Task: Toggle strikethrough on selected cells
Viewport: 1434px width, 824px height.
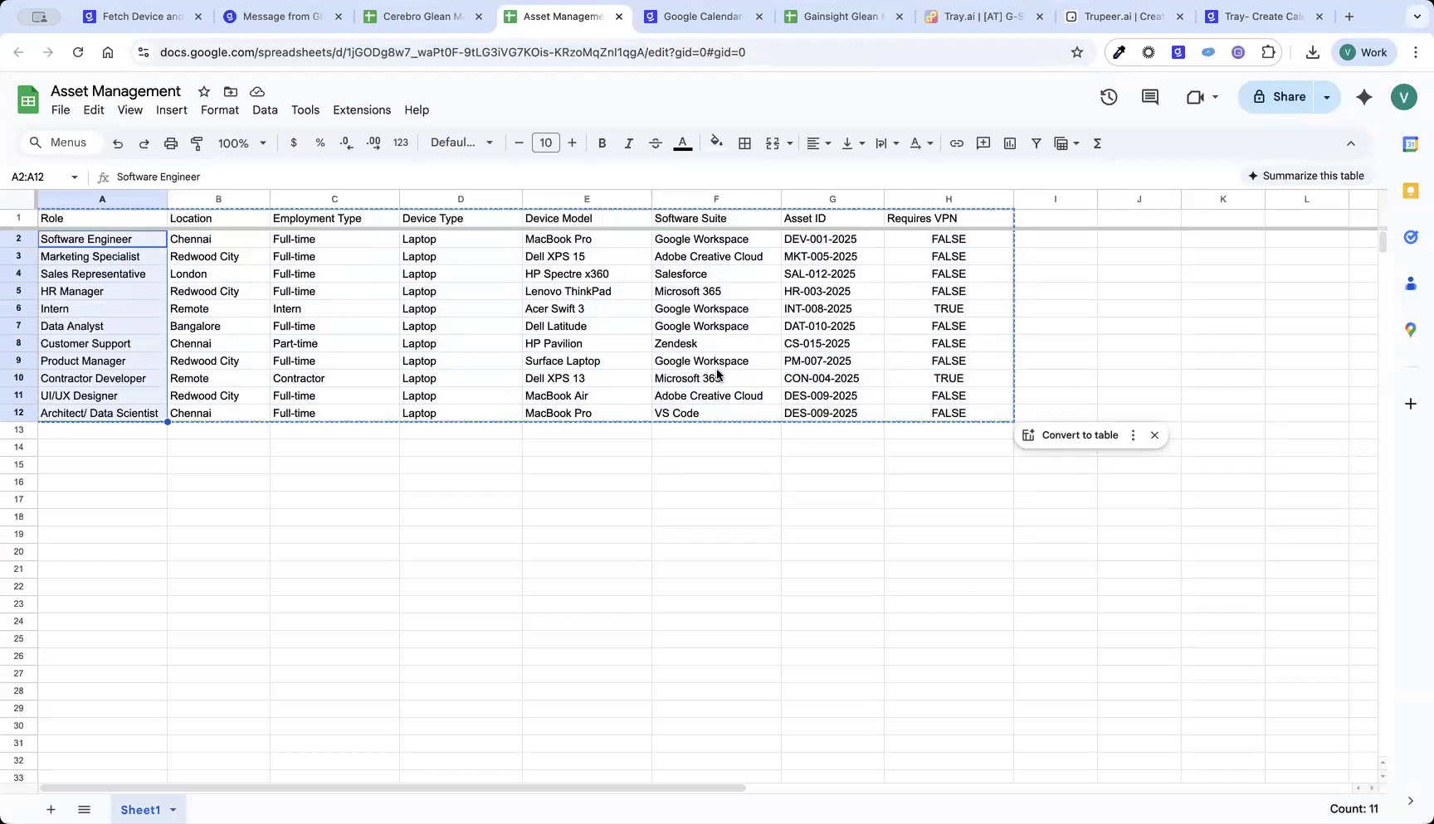Action: point(655,143)
